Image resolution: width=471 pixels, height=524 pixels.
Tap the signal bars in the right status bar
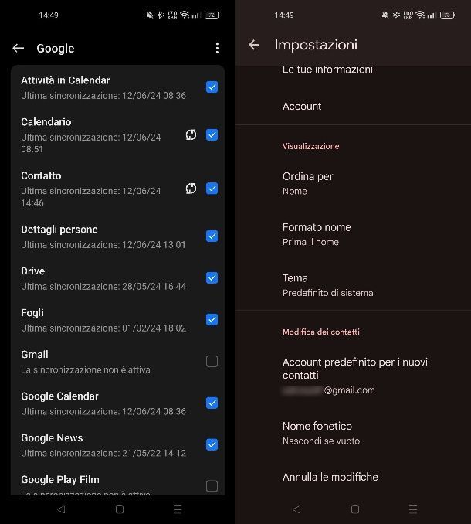[432, 15]
